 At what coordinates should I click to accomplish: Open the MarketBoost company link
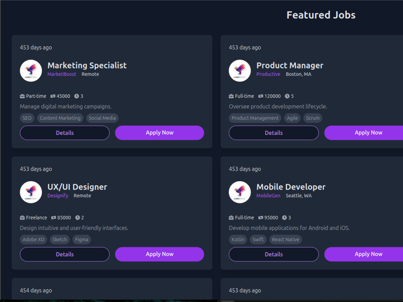point(62,74)
